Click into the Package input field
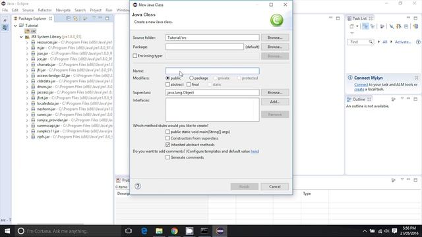The width and height of the screenshot is (422, 237). (204, 47)
